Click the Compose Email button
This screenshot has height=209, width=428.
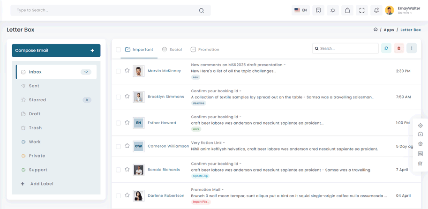click(x=56, y=51)
